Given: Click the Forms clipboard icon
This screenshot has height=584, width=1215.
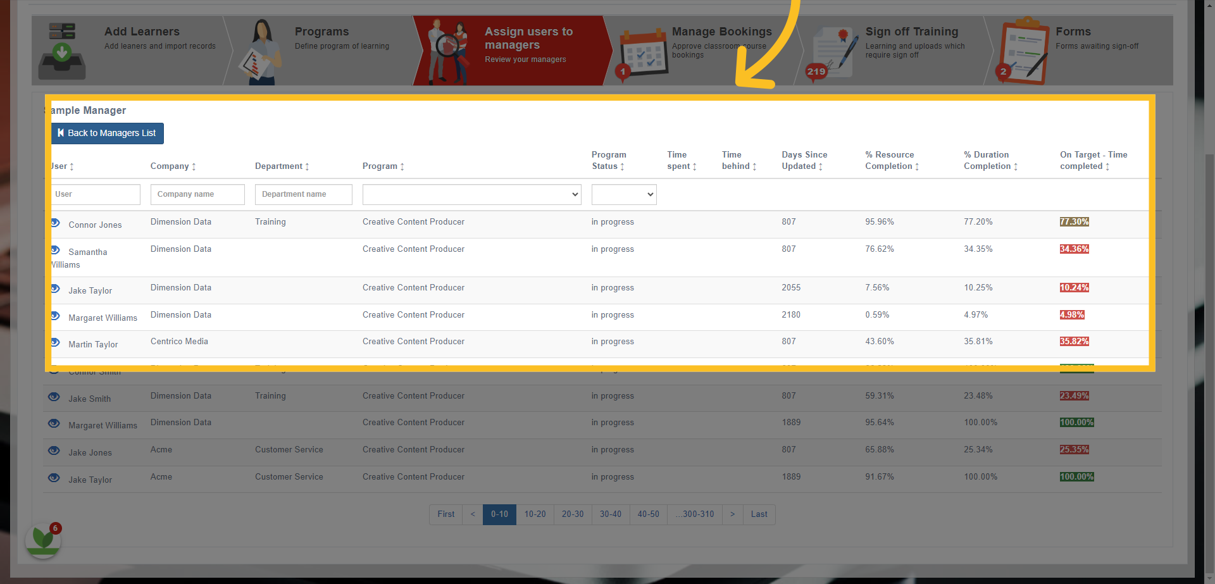Looking at the screenshot, I should click(x=1023, y=51).
